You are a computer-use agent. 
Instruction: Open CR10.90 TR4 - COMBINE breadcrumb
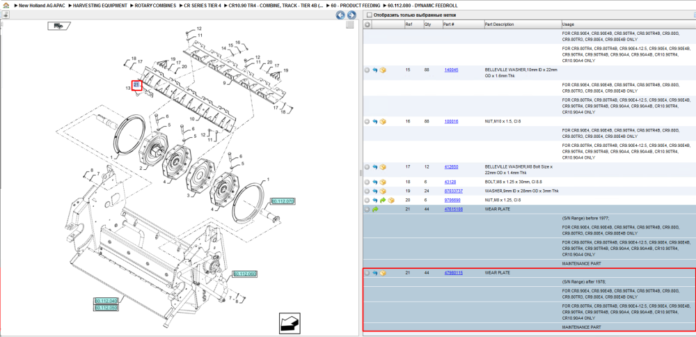point(276,6)
